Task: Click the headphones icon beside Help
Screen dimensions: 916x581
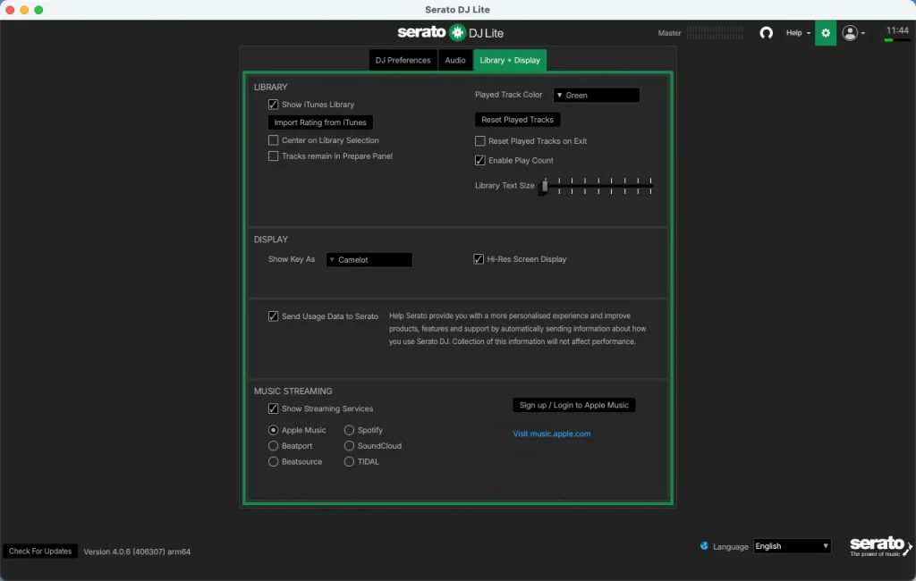Action: (767, 33)
